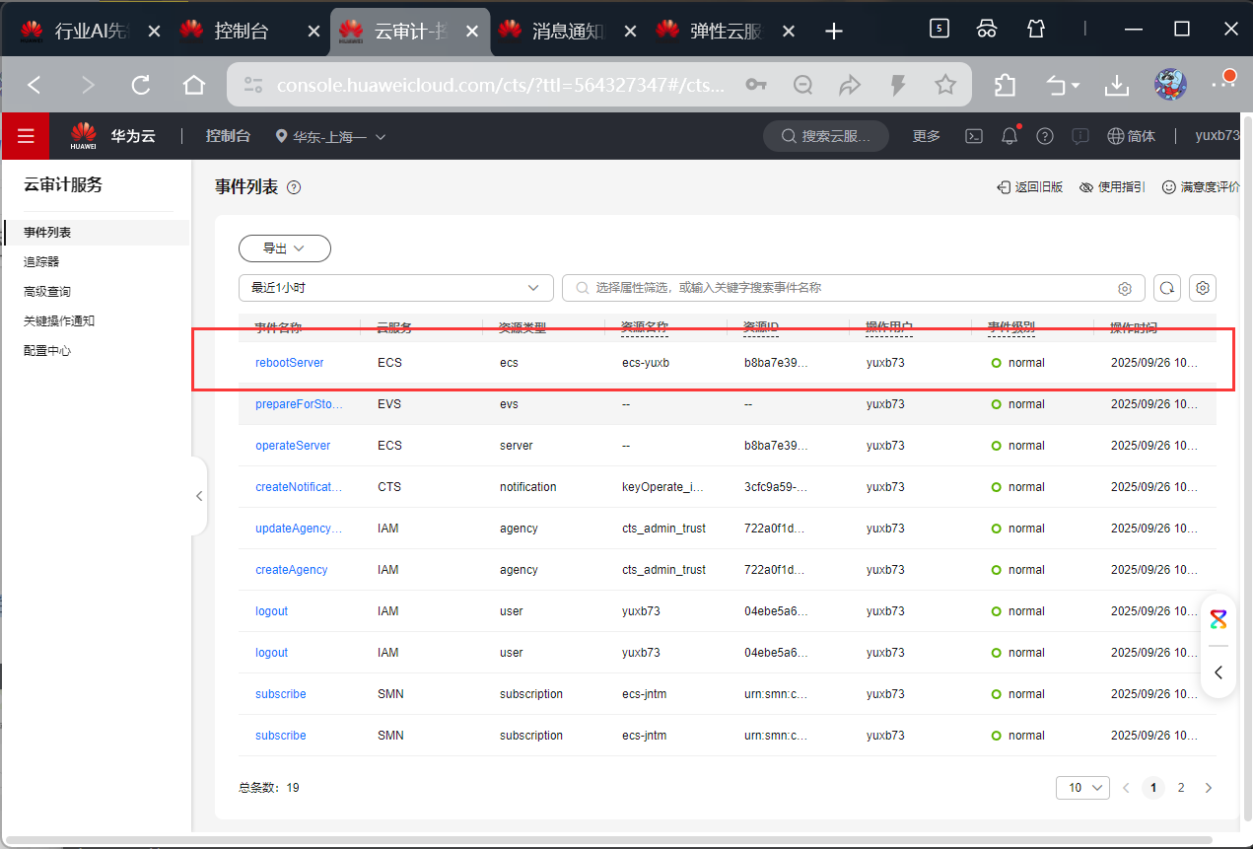The height and width of the screenshot is (849, 1253).
Task: Click the share arrow in address bar
Action: pyautogui.click(x=850, y=85)
